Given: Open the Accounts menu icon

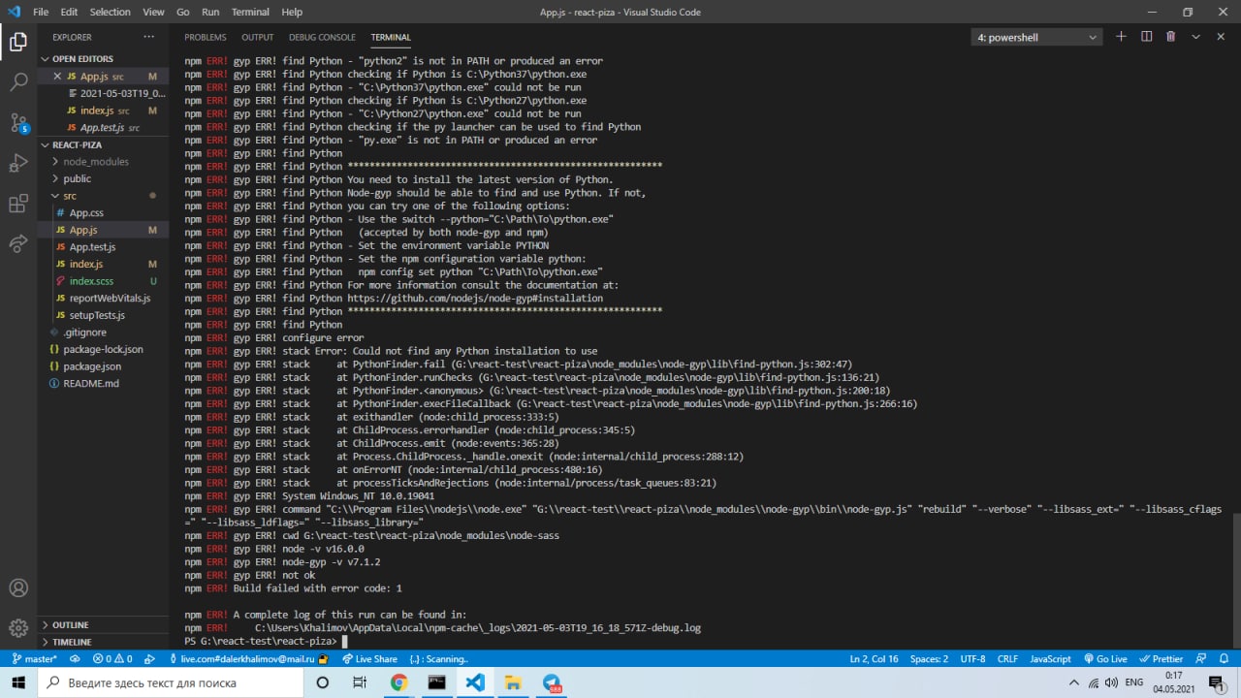Looking at the screenshot, I should (x=18, y=588).
